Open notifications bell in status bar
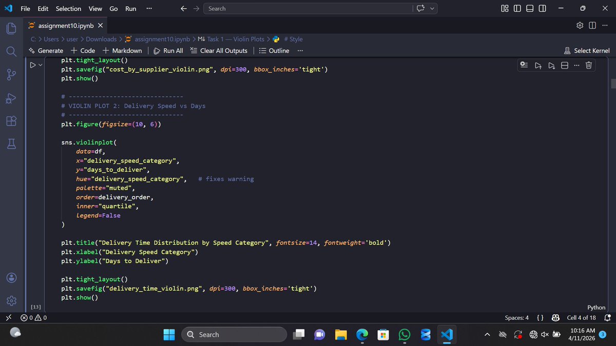The height and width of the screenshot is (346, 616). coord(607,318)
